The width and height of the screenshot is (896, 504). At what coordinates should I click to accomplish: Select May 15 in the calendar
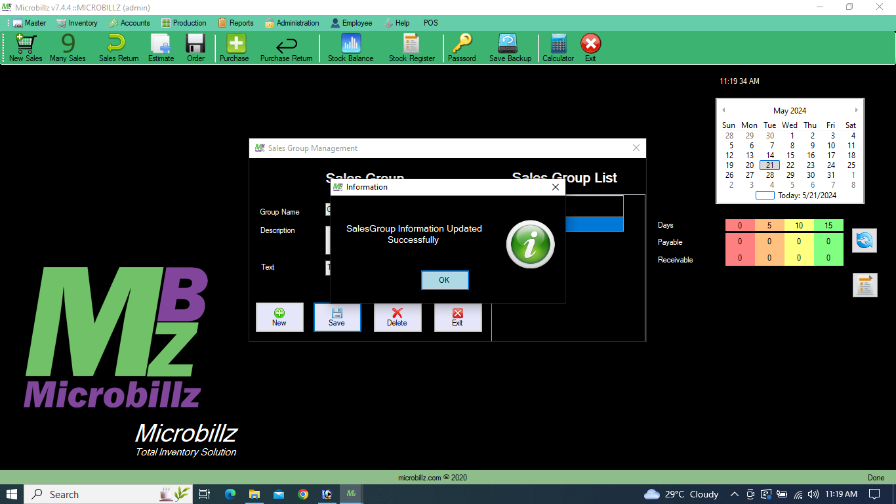tap(790, 156)
